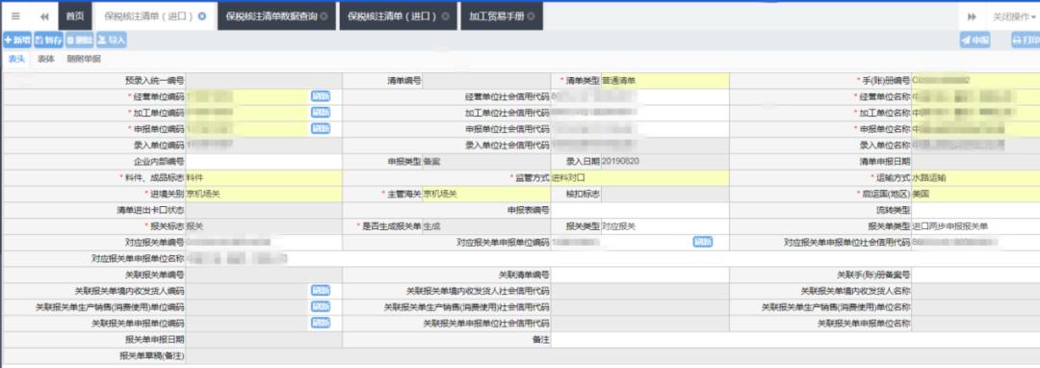Click the 对应报关单申报单位编码 input field
This screenshot has width=1040, height=368.
point(621,242)
